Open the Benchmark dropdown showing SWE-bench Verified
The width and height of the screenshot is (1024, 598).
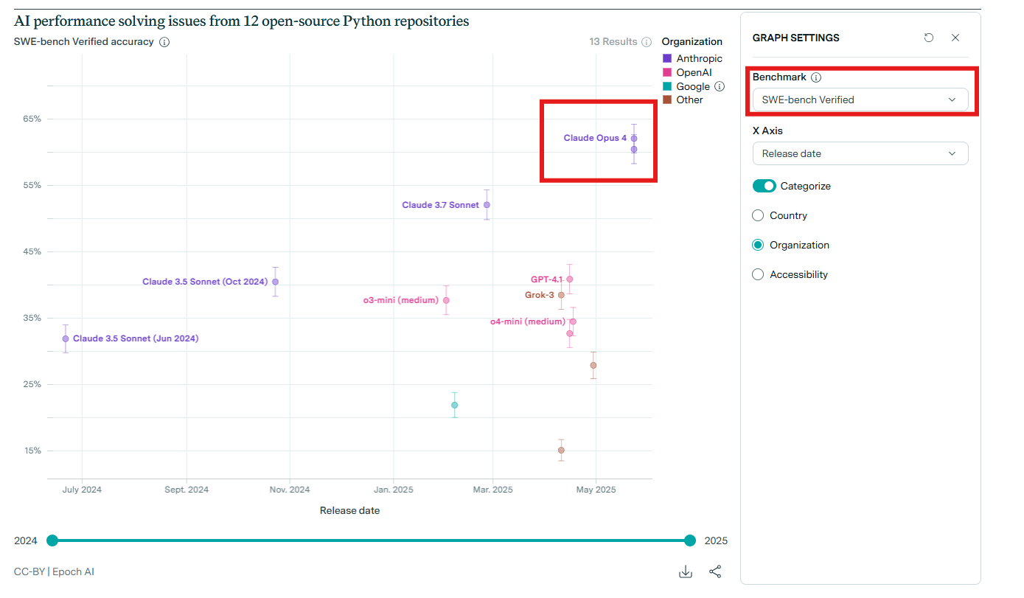coord(860,100)
